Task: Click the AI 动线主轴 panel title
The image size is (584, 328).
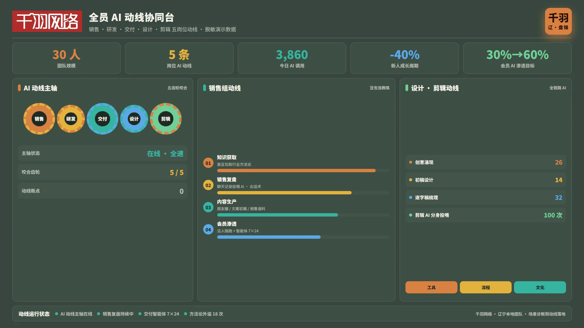Action: pyautogui.click(x=40, y=88)
